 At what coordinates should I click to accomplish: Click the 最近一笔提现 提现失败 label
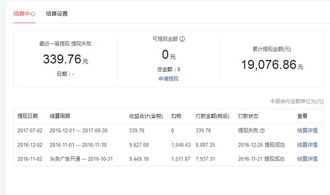coord(65,43)
